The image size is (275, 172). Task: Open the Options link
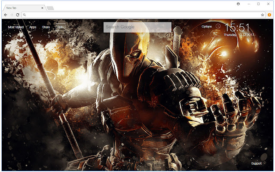(207, 27)
